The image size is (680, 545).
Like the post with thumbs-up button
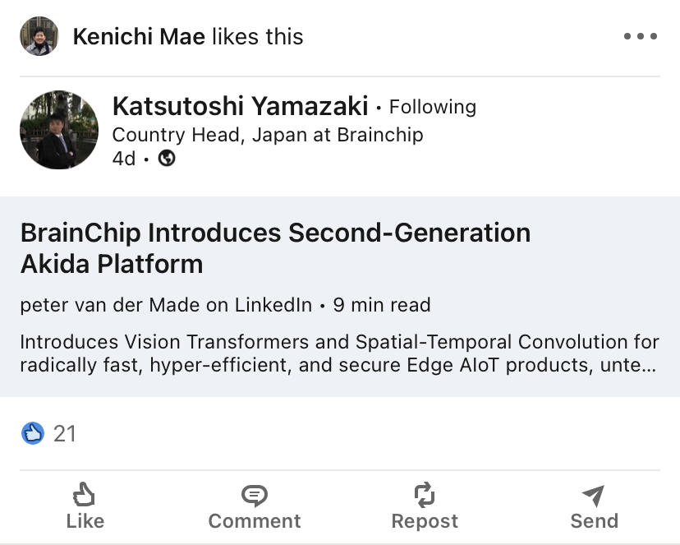point(85,506)
